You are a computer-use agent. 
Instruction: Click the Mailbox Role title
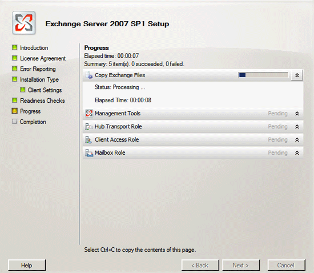pyautogui.click(x=110, y=152)
